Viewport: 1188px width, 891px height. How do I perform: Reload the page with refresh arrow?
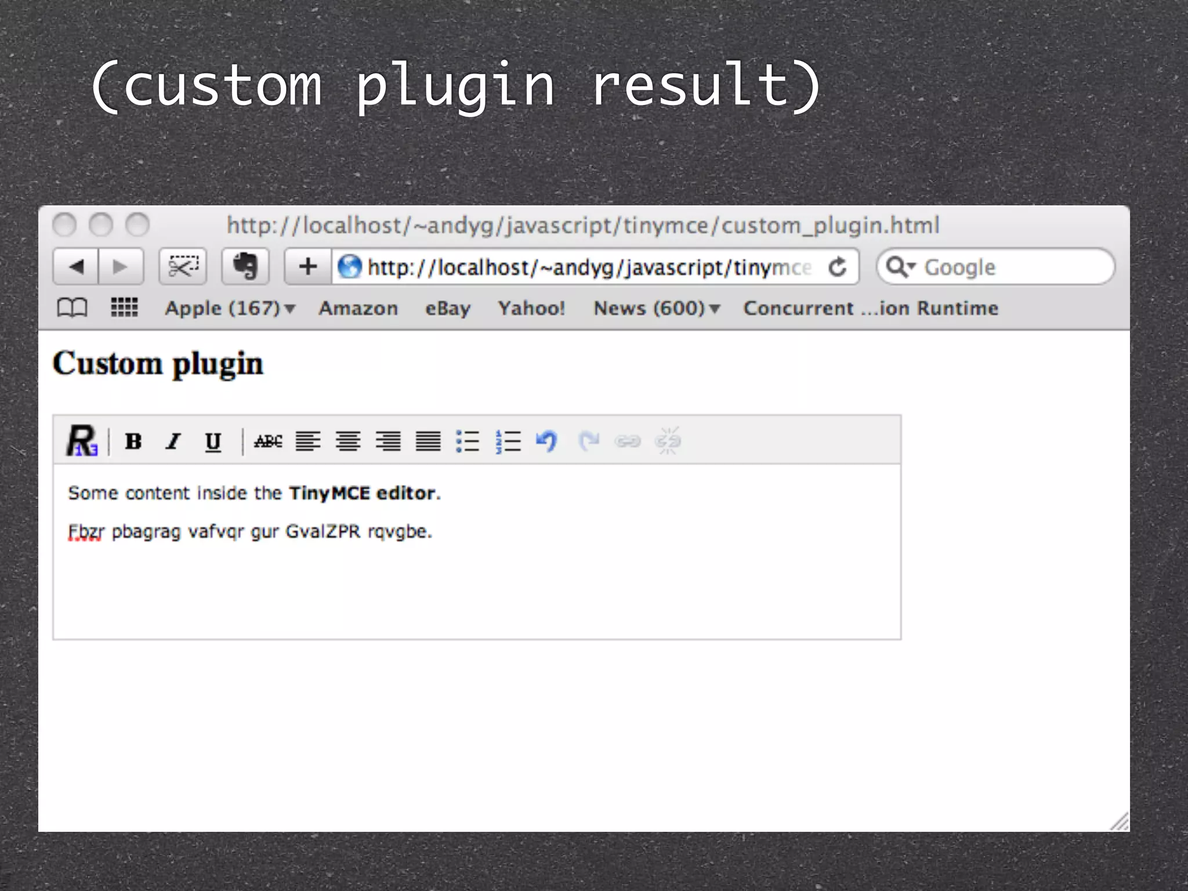pyautogui.click(x=838, y=267)
